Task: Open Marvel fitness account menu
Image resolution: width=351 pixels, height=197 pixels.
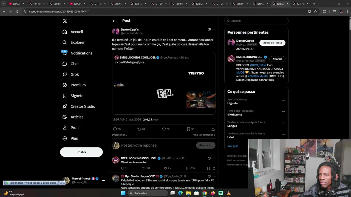Action: [x=104, y=180]
